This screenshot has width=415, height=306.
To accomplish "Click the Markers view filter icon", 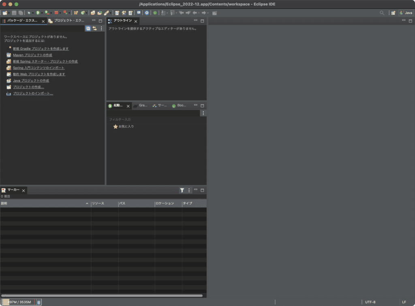I will tap(182, 190).
